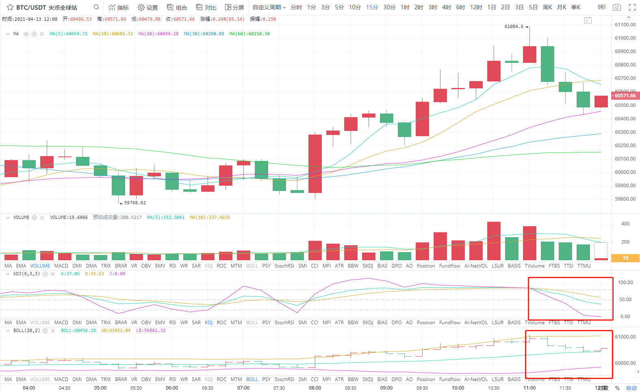Enter fullscreen mode with the expand icon
This screenshot has height=392, width=640.
pos(632,7)
